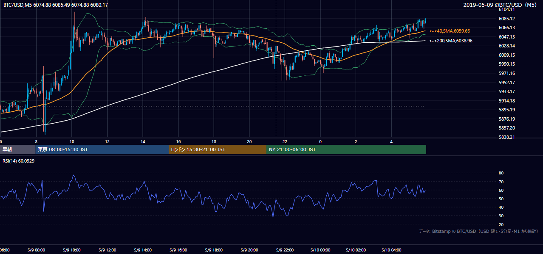Click price axis value 5895.19
The height and width of the screenshot is (254, 543).
507,110
